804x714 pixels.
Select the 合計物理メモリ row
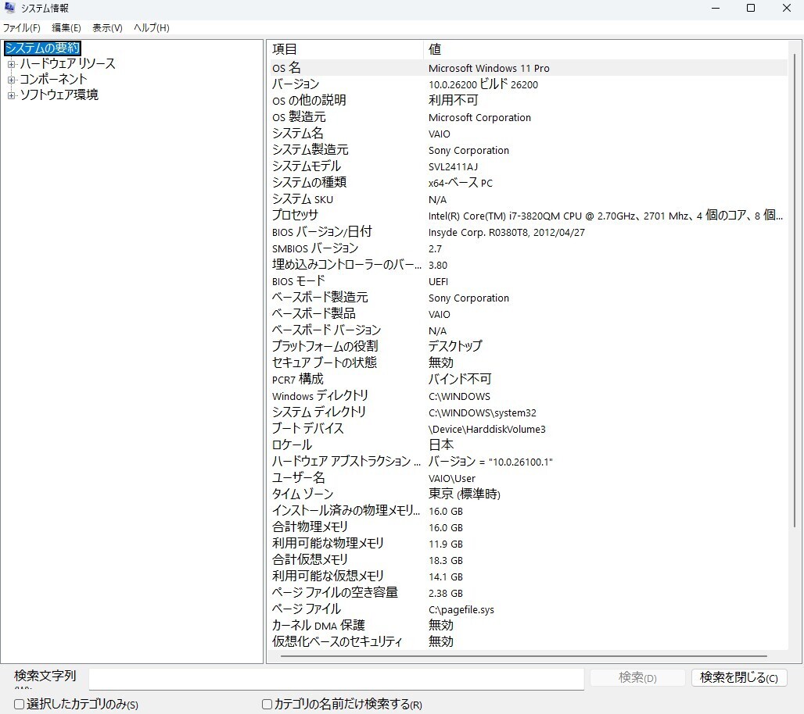(x=528, y=527)
